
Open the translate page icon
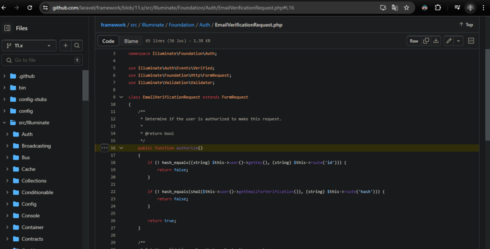(395, 8)
